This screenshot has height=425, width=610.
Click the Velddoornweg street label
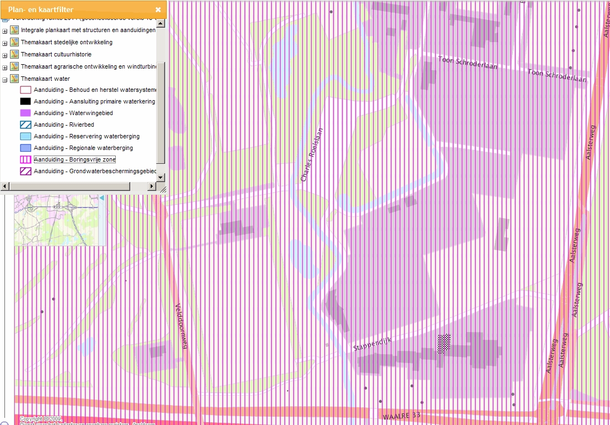coord(182,325)
